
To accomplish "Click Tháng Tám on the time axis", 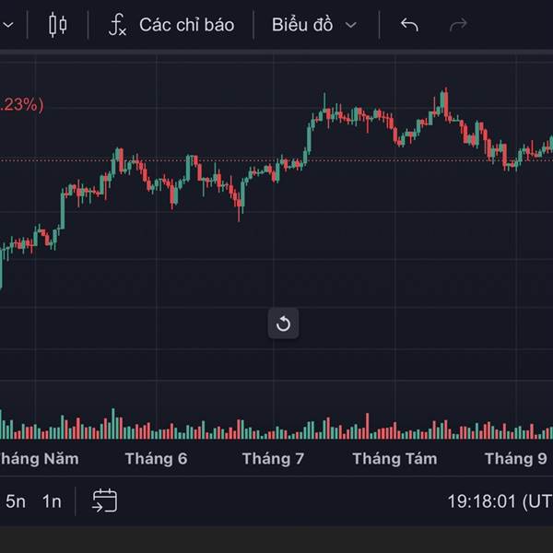I will pos(394,458).
